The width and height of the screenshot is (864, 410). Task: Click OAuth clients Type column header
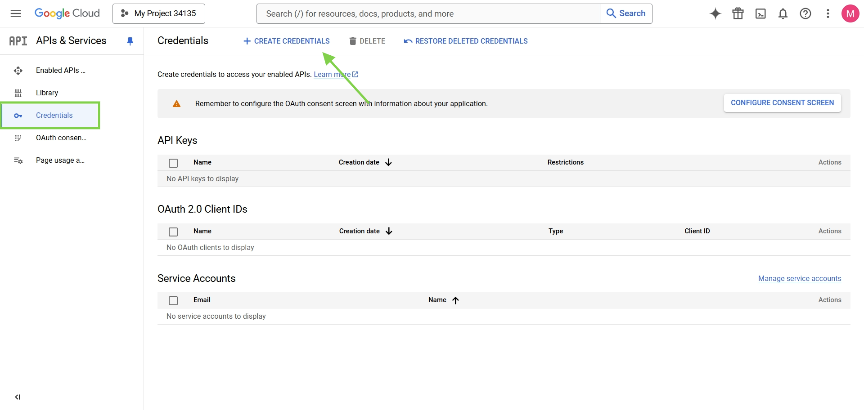pyautogui.click(x=556, y=231)
